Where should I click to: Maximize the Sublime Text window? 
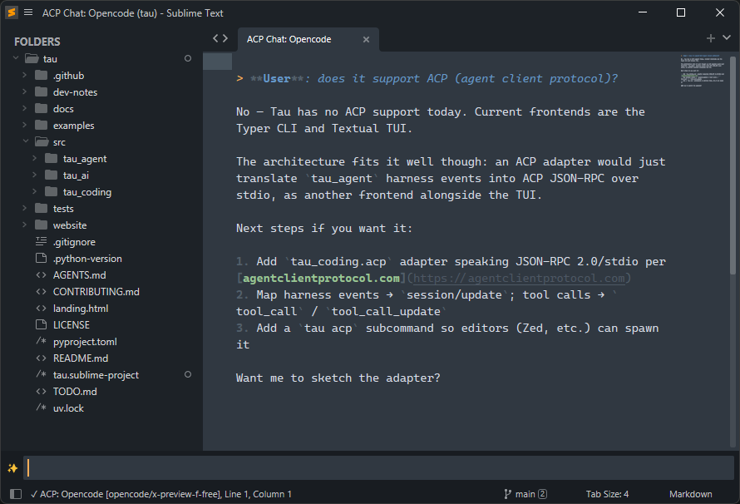(x=680, y=12)
